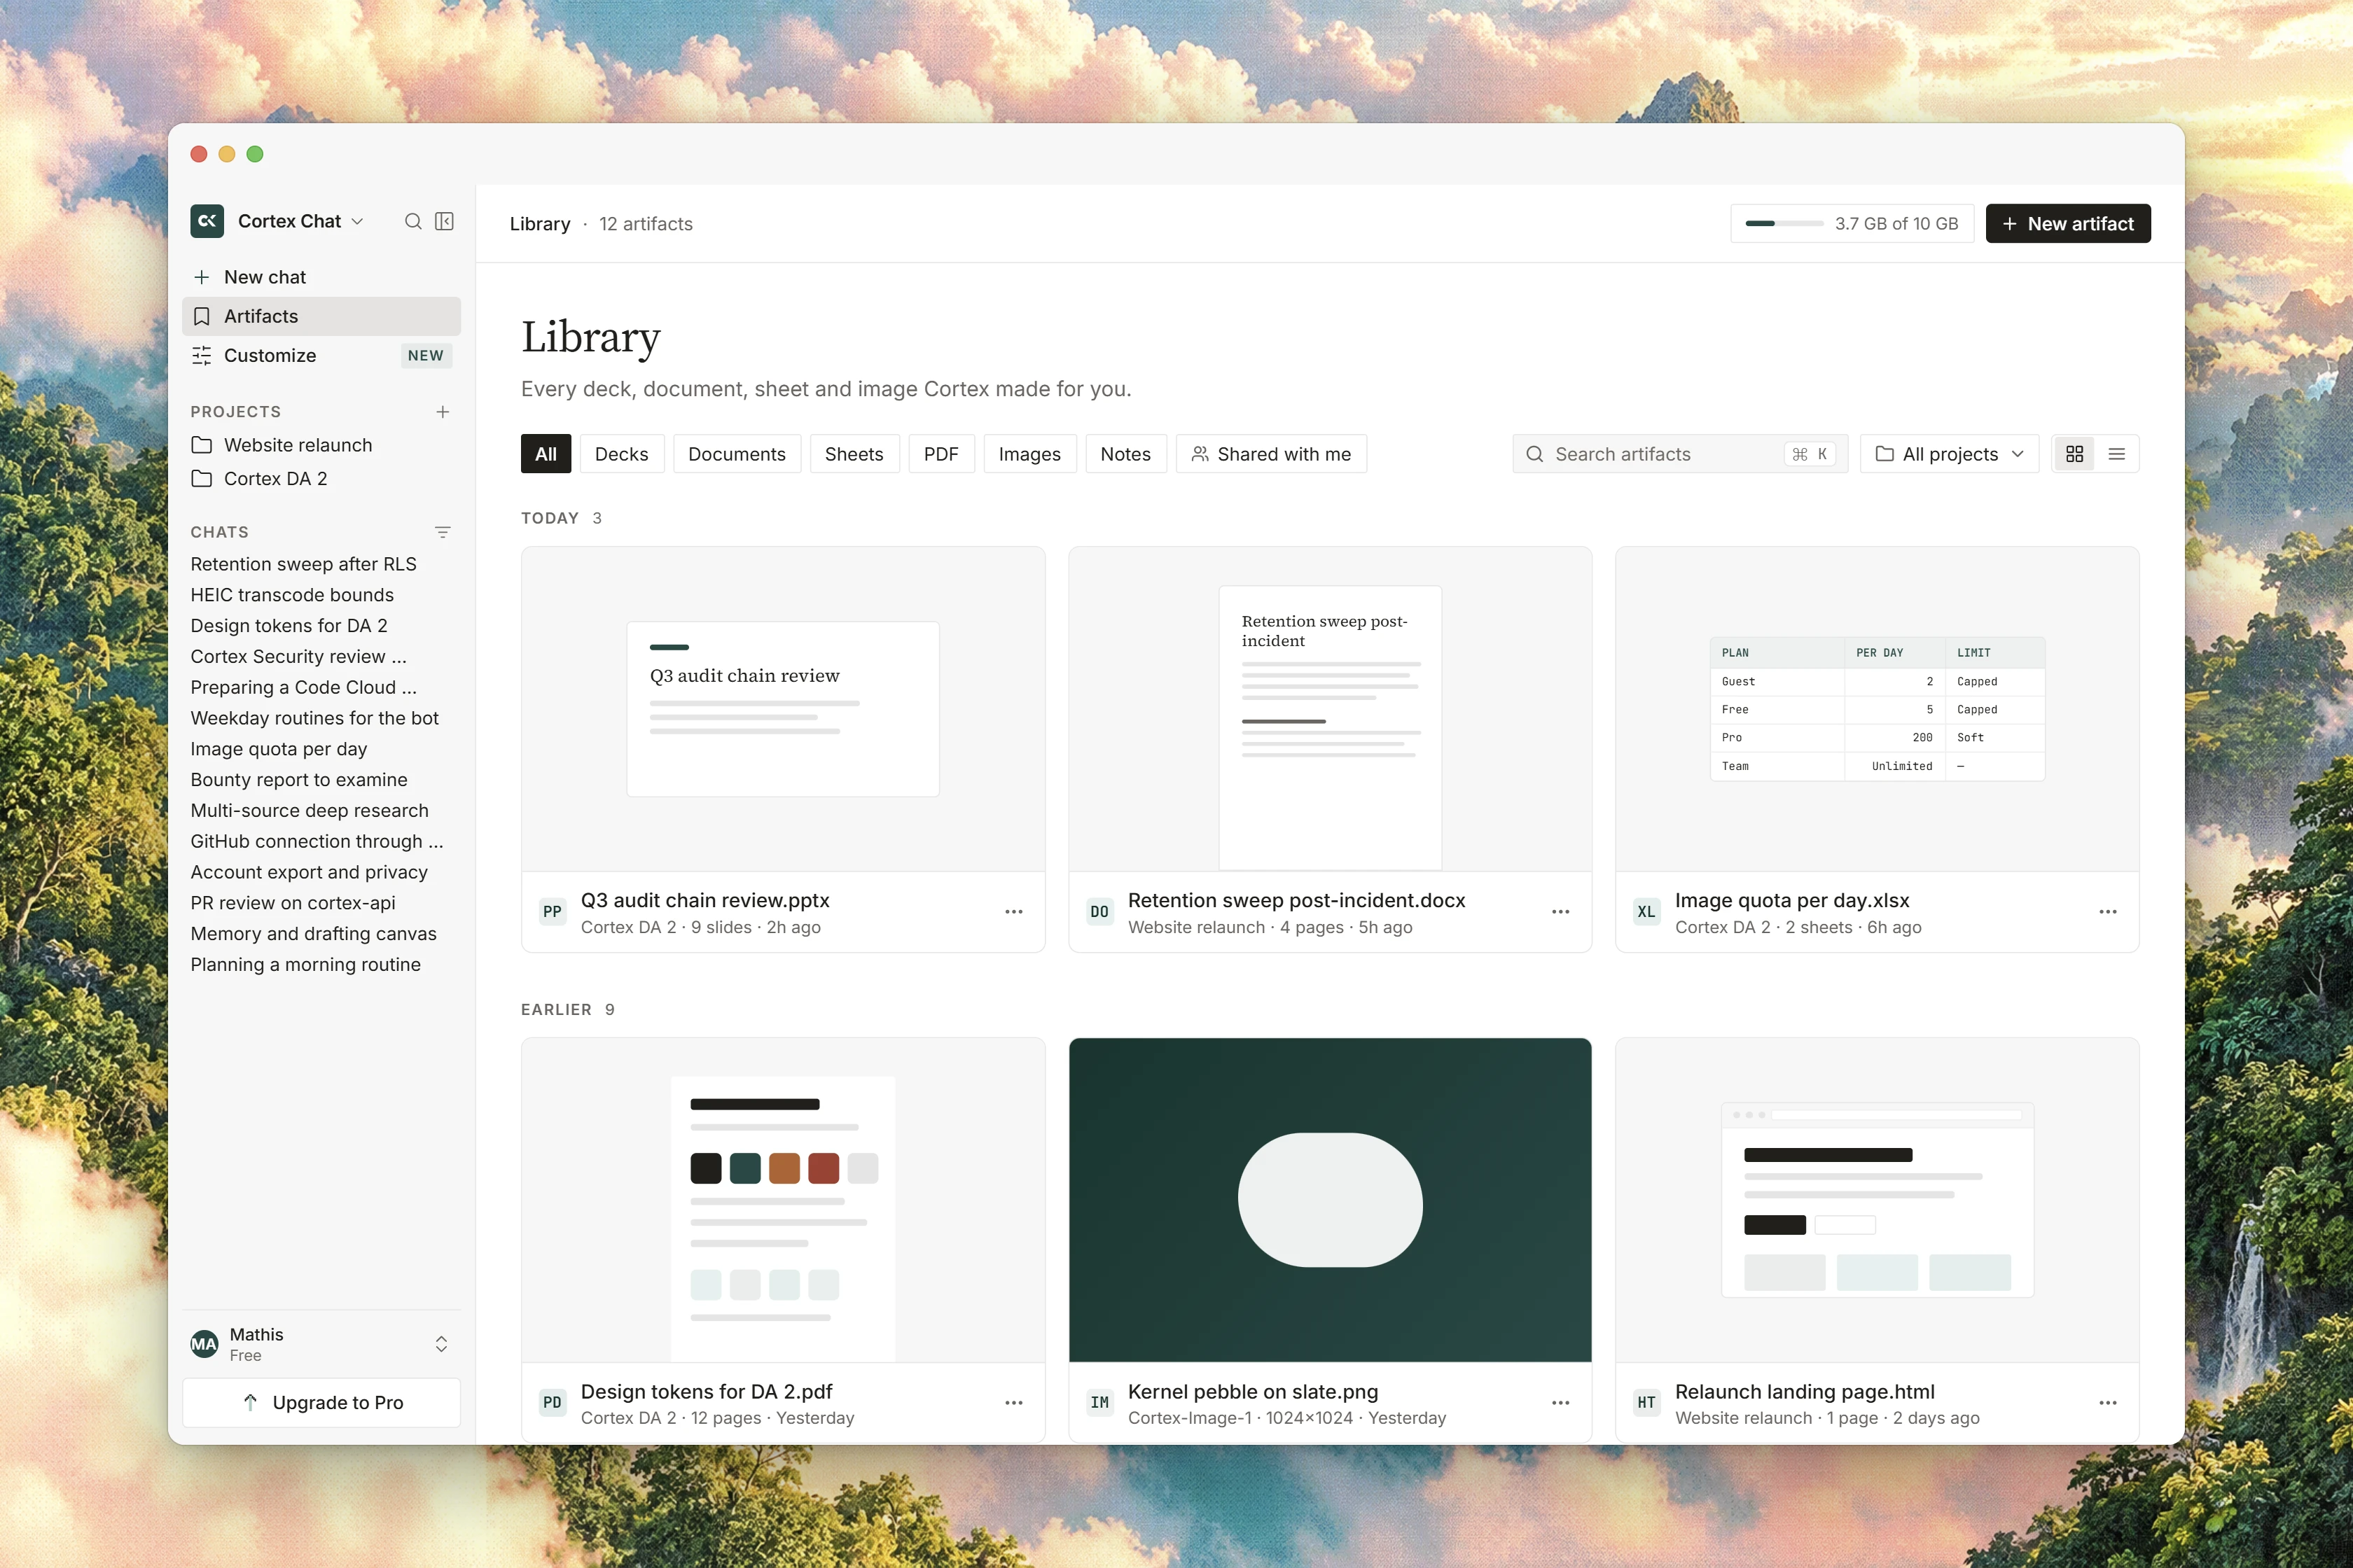Click the Search artifacts field
Viewport: 2353px width, 1568px height.
[x=1680, y=454]
